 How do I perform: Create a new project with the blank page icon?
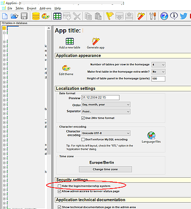tap(5, 16)
